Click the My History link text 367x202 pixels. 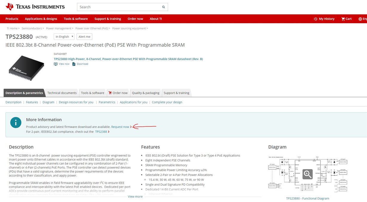327,19
